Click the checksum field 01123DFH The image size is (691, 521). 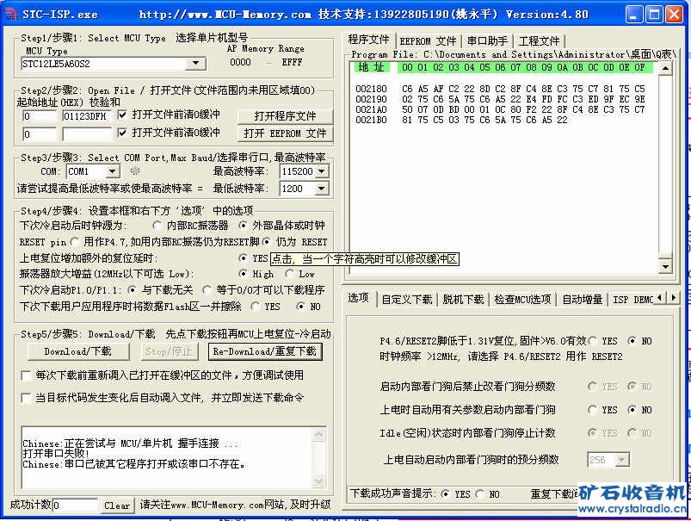(x=87, y=116)
